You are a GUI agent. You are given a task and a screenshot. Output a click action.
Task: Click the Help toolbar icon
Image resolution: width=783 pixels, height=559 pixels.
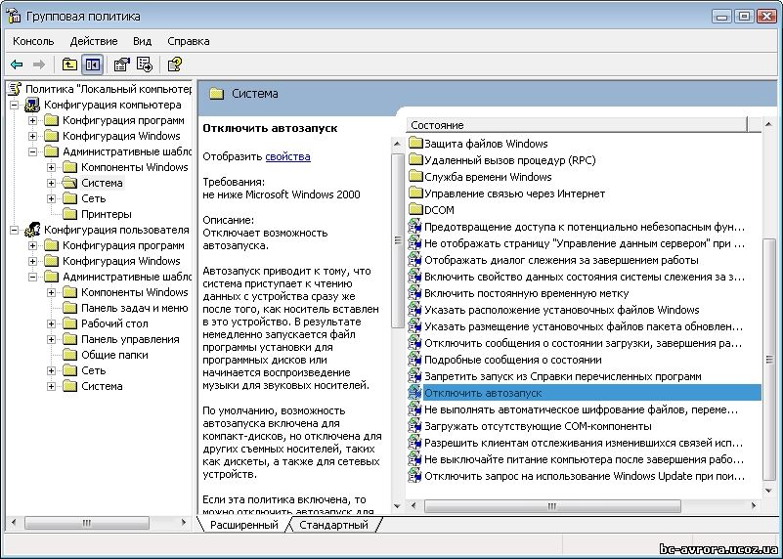click(x=174, y=64)
